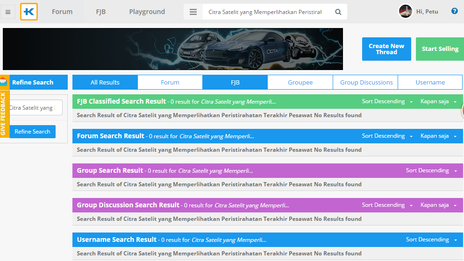Select the All Results tab
Viewport: 464px width, 261px height.
pyautogui.click(x=105, y=82)
